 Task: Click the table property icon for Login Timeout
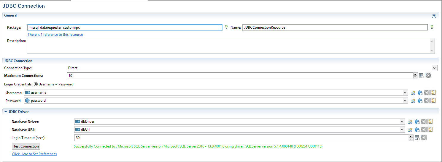coord(417,138)
